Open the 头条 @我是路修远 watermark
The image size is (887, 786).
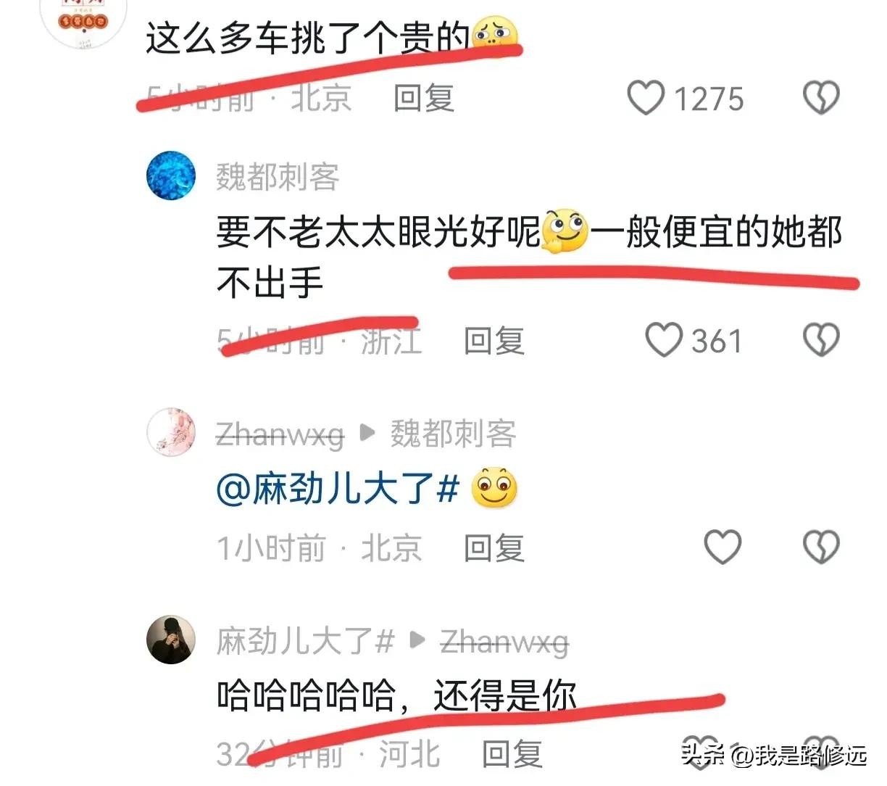tap(773, 756)
